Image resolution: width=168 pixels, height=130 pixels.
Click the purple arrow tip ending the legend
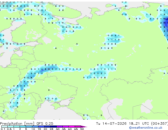84,127
